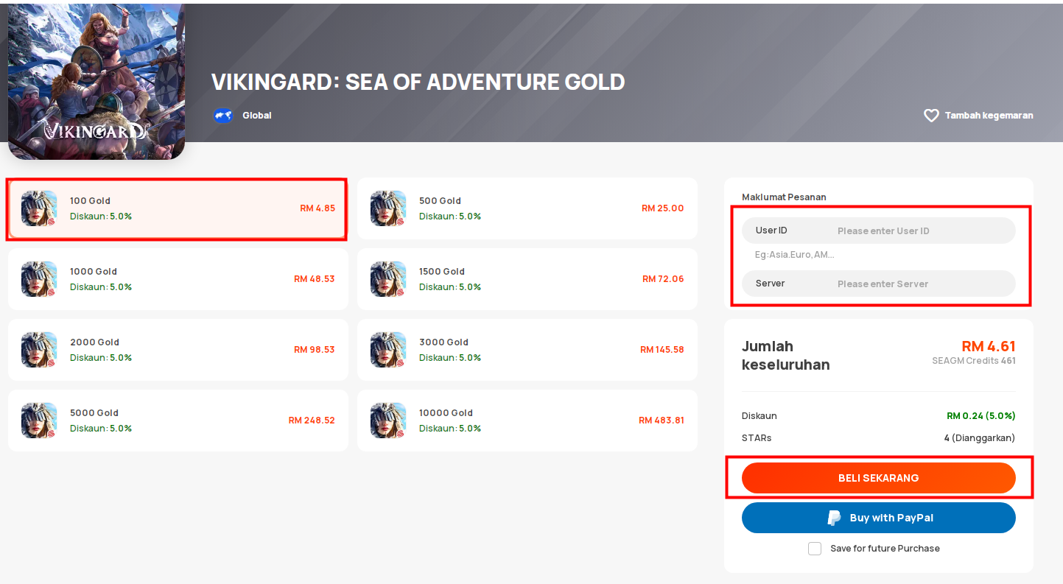Click the Global region globe icon
The image size is (1063, 584).
pos(223,116)
